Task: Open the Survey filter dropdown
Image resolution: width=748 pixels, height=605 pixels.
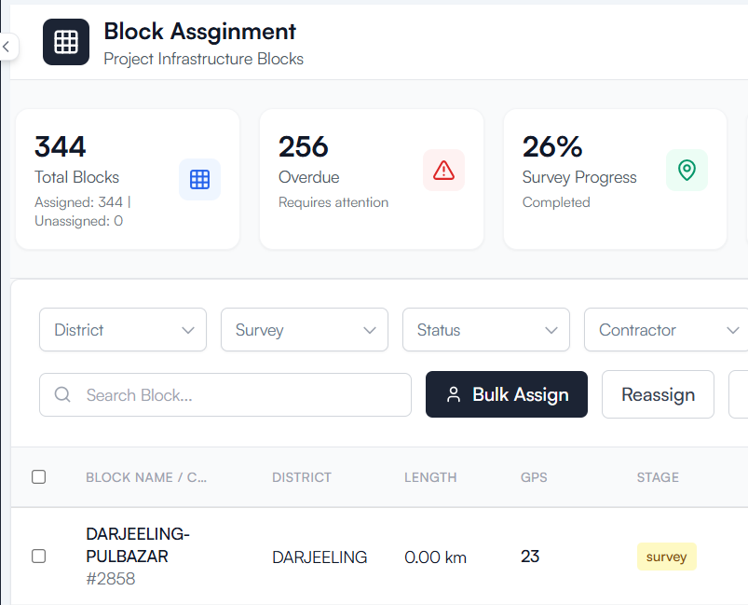Action: 304,329
